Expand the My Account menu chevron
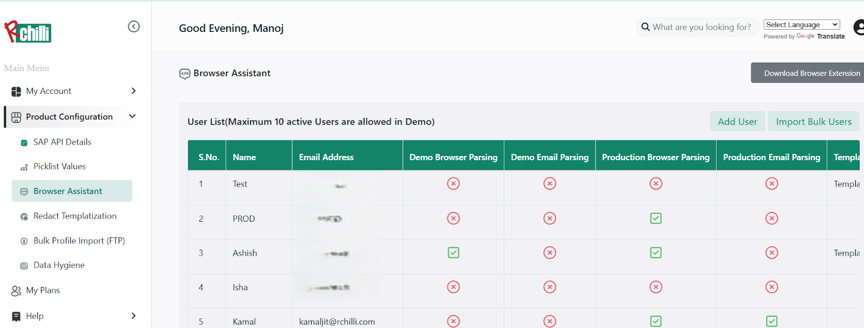The image size is (864, 328). click(x=133, y=91)
